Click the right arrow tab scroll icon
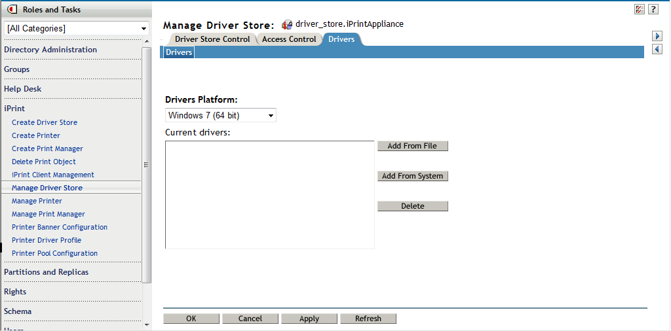The height and width of the screenshot is (331, 671). [657, 36]
